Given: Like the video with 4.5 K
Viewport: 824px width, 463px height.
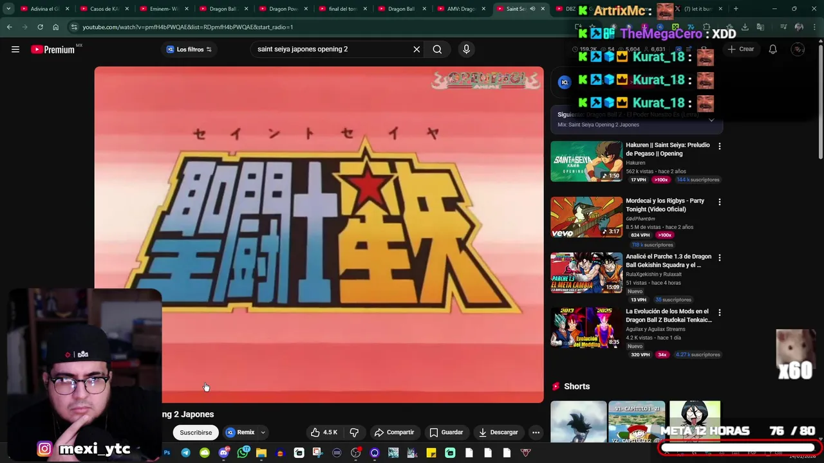Looking at the screenshot, I should [x=324, y=432].
